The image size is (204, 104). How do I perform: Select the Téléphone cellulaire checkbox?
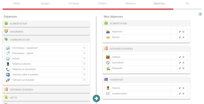pyautogui.click(x=84, y=64)
